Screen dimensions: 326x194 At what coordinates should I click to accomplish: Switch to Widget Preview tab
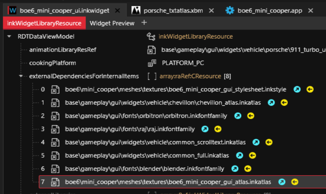pyautogui.click(x=112, y=23)
